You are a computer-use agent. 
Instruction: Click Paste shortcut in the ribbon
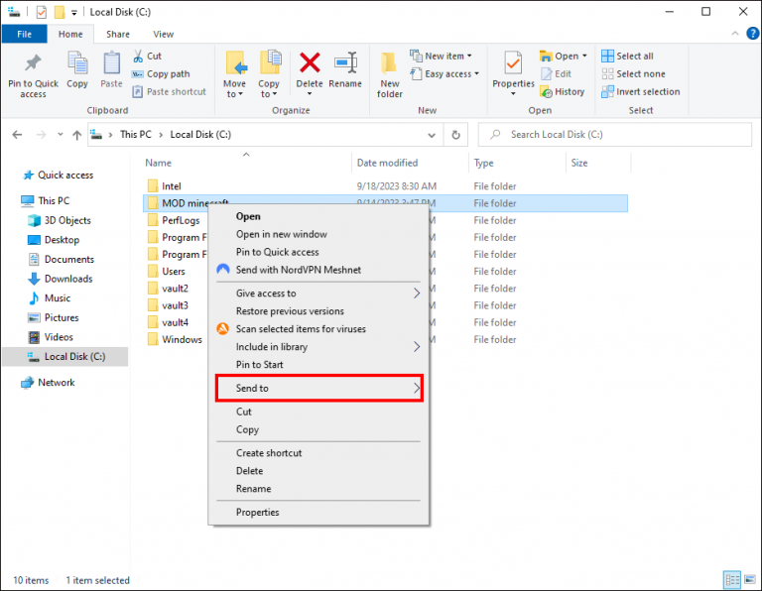pyautogui.click(x=169, y=92)
